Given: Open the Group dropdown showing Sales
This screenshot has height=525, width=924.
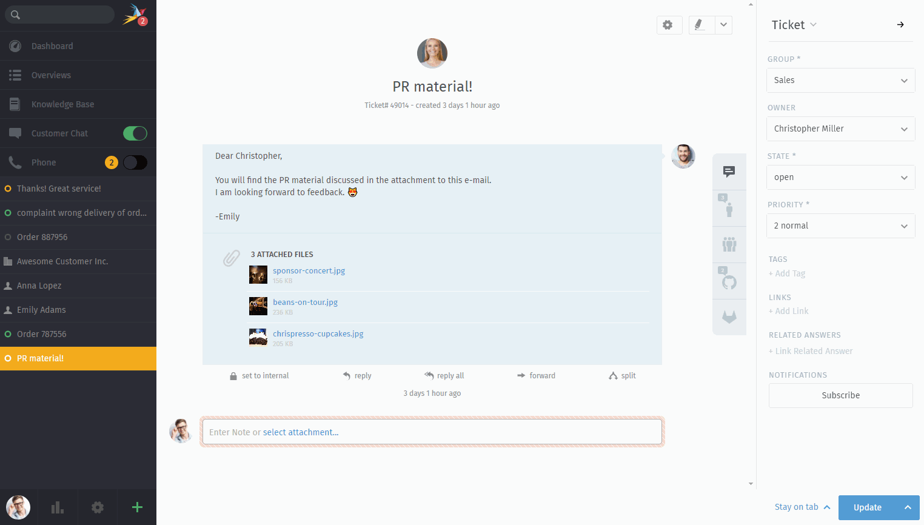Looking at the screenshot, I should 840,80.
